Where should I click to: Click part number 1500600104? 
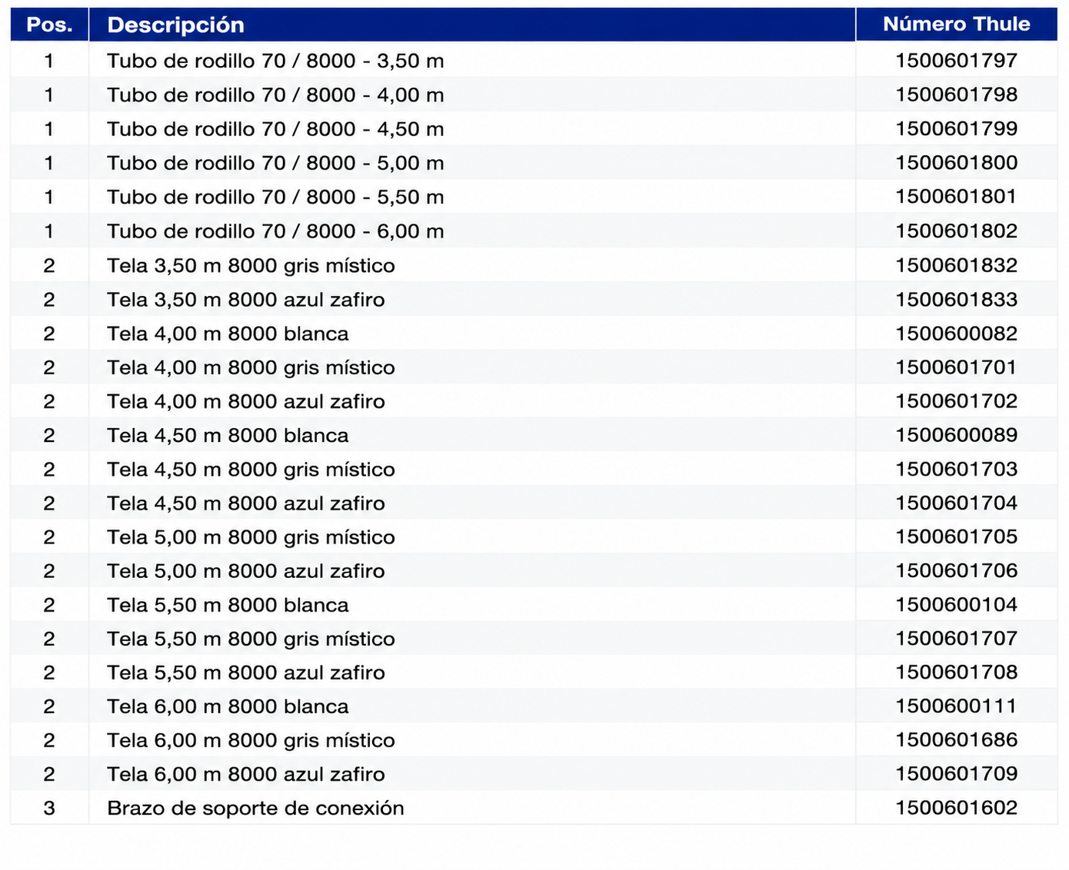pos(956,604)
